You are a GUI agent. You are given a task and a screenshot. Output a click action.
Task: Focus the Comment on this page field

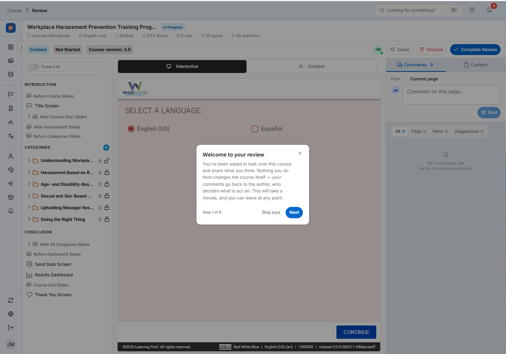click(452, 95)
